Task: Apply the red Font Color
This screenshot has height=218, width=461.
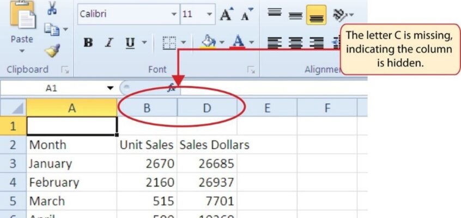Action: pos(238,42)
